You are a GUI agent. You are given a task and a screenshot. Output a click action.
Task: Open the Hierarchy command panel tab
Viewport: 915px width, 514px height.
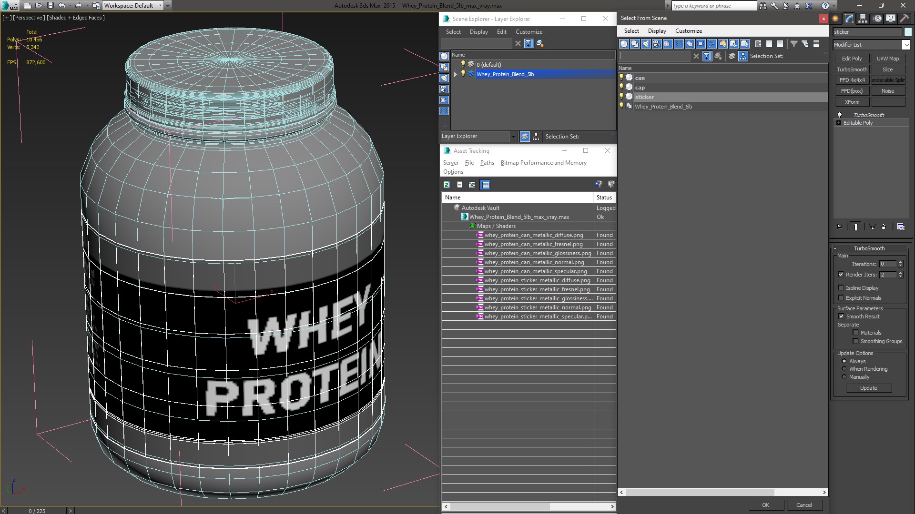(x=863, y=19)
